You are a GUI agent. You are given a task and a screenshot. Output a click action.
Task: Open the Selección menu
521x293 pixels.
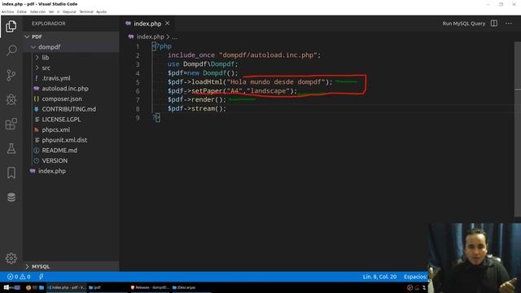coord(37,11)
